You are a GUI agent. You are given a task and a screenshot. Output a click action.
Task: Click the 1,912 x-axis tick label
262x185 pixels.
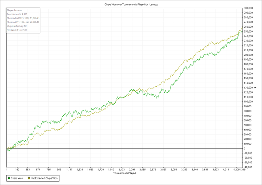click(x=111, y=170)
